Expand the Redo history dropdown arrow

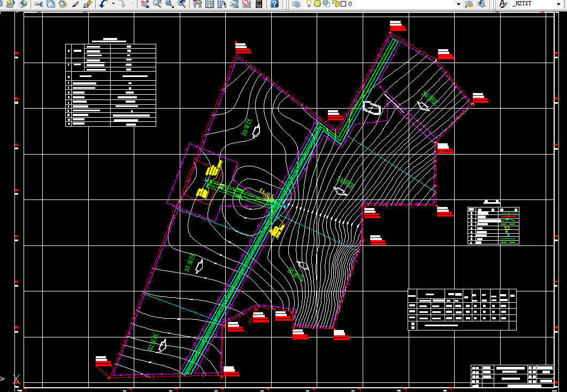click(x=132, y=4)
